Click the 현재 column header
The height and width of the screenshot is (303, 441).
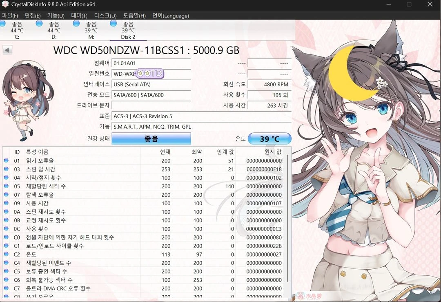156,152
